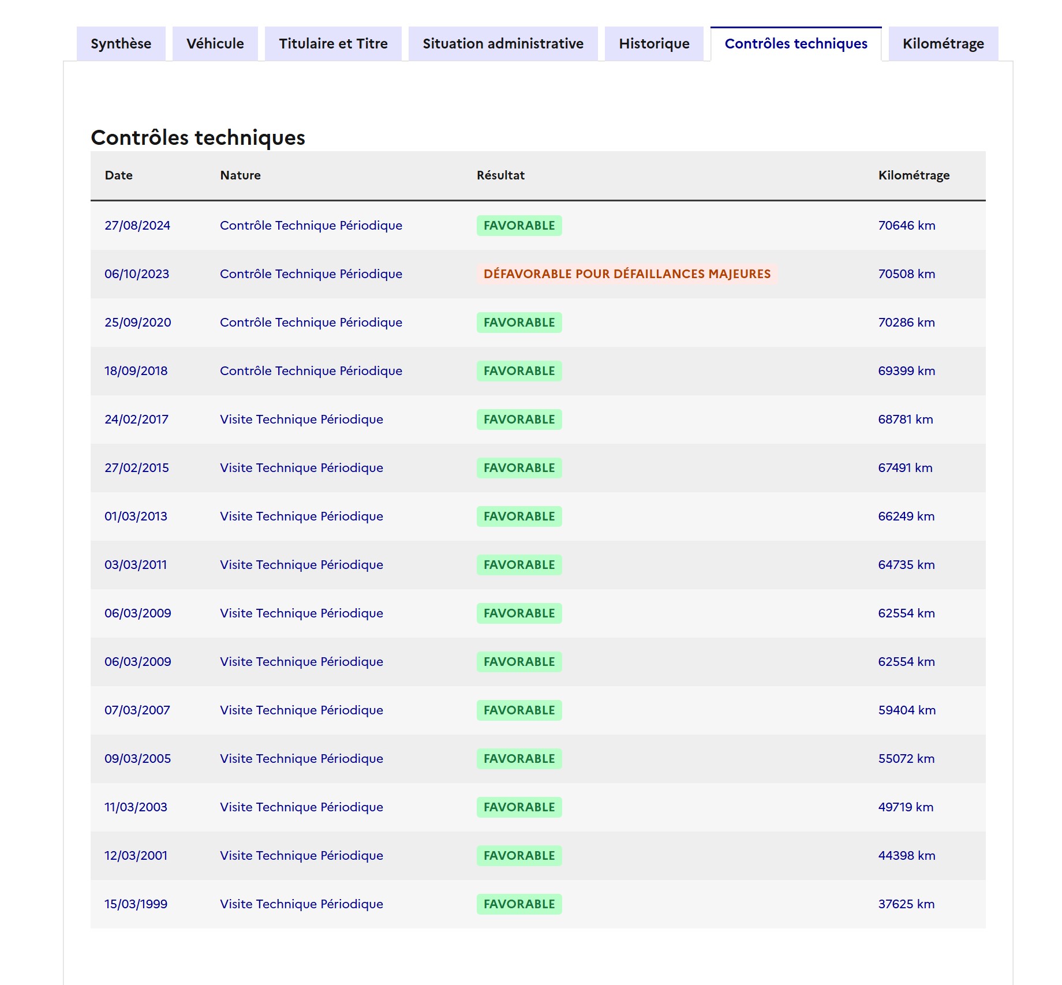1062x985 pixels.
Task: Select mileage 66249 km
Action: 907,516
